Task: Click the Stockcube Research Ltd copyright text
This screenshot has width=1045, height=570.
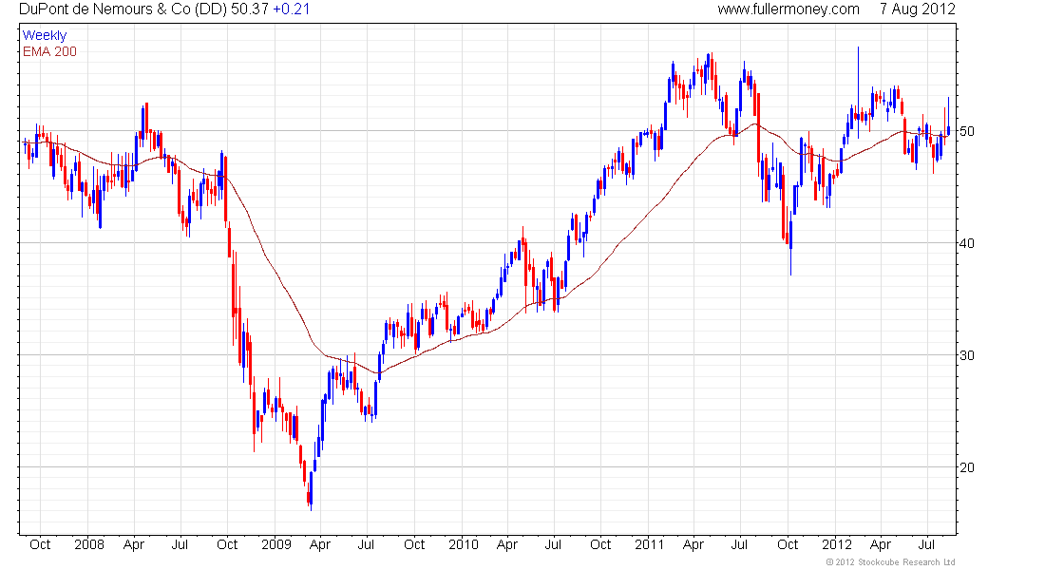Action: tap(890, 562)
